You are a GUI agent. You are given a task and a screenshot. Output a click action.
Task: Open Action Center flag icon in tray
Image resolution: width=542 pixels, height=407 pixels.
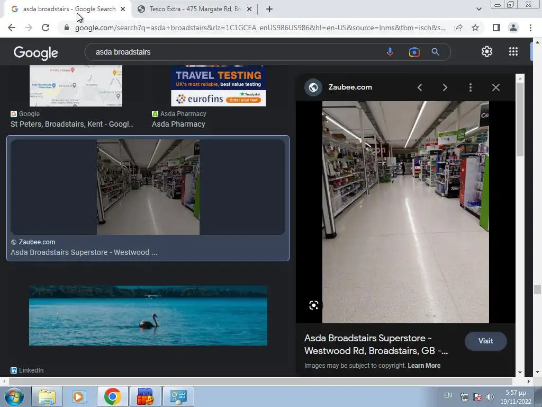click(477, 397)
